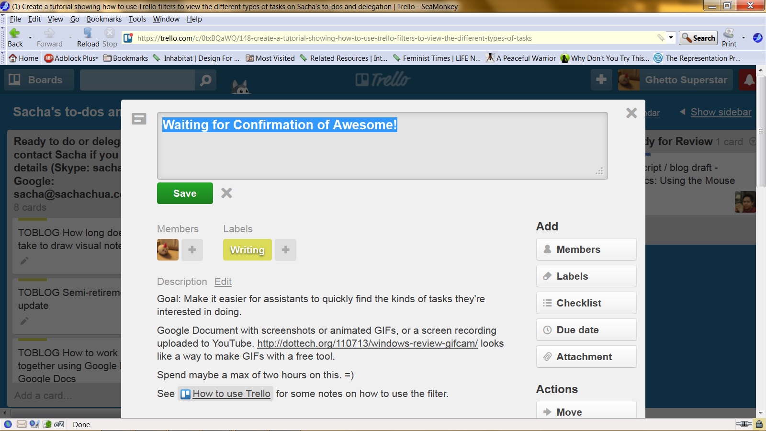
Task: Cancel title editing with the gray X beside Save
Action: point(226,193)
